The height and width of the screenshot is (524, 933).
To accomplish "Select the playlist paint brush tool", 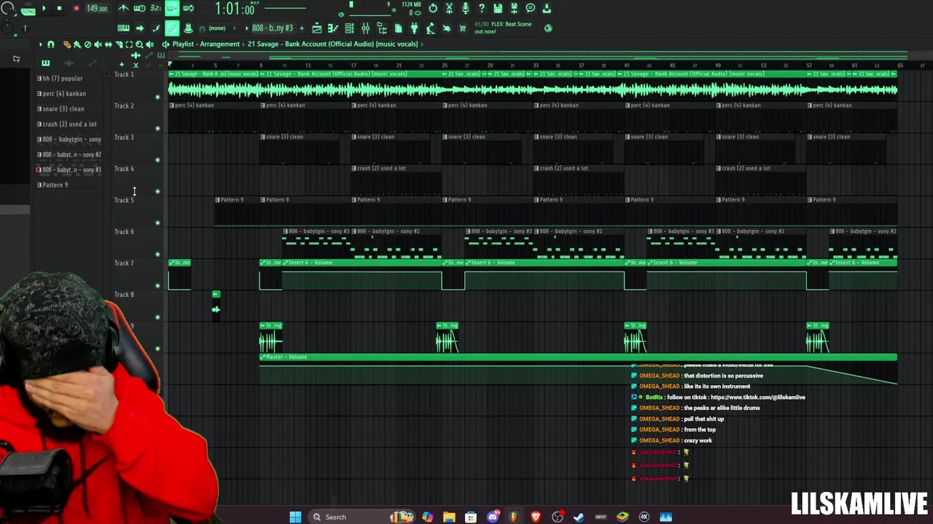I will coord(77,44).
